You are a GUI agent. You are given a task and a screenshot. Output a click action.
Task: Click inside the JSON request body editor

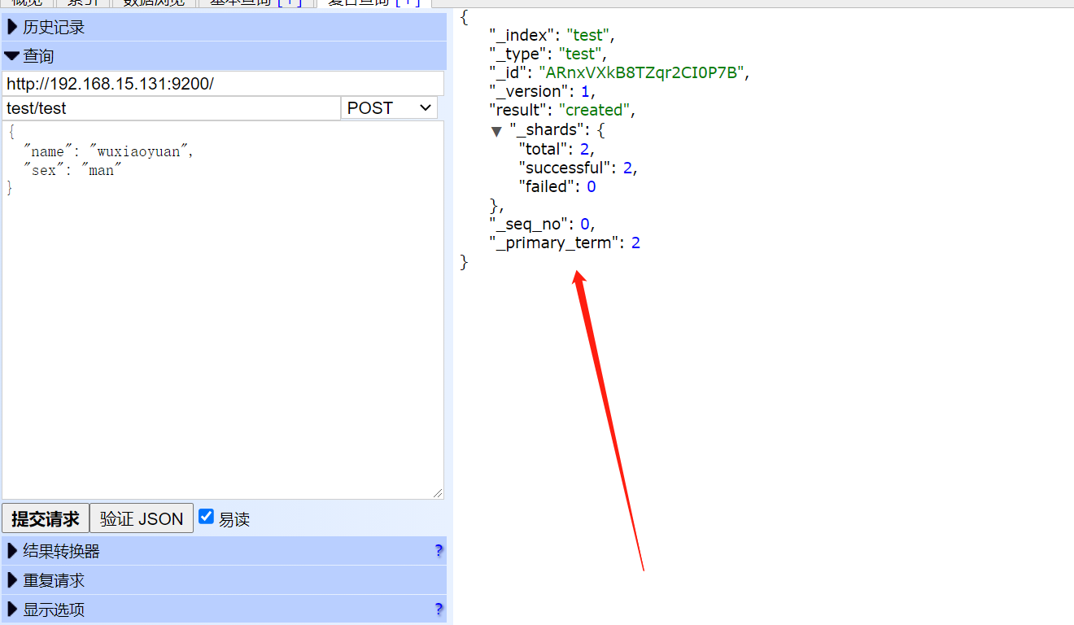(222, 326)
